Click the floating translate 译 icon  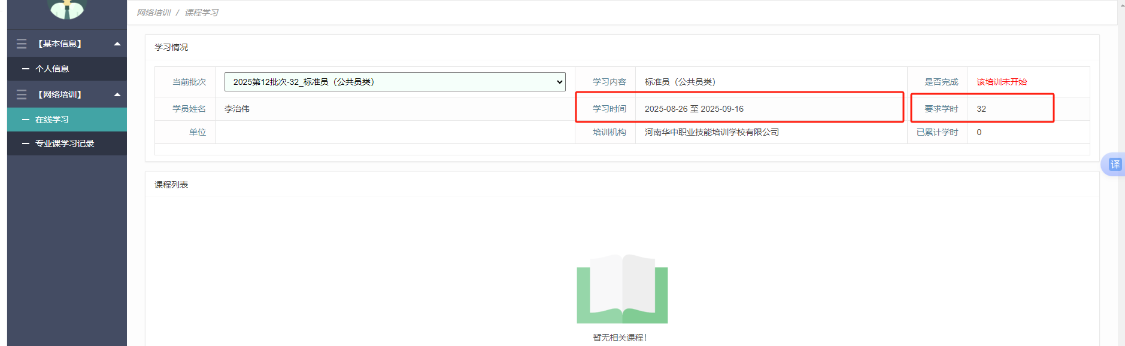pos(1114,164)
